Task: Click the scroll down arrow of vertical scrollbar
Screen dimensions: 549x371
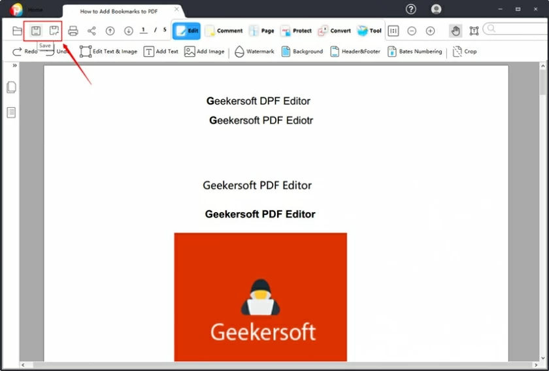Action: pyautogui.click(x=543, y=358)
